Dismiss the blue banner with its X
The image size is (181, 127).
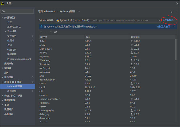(x=174, y=26)
